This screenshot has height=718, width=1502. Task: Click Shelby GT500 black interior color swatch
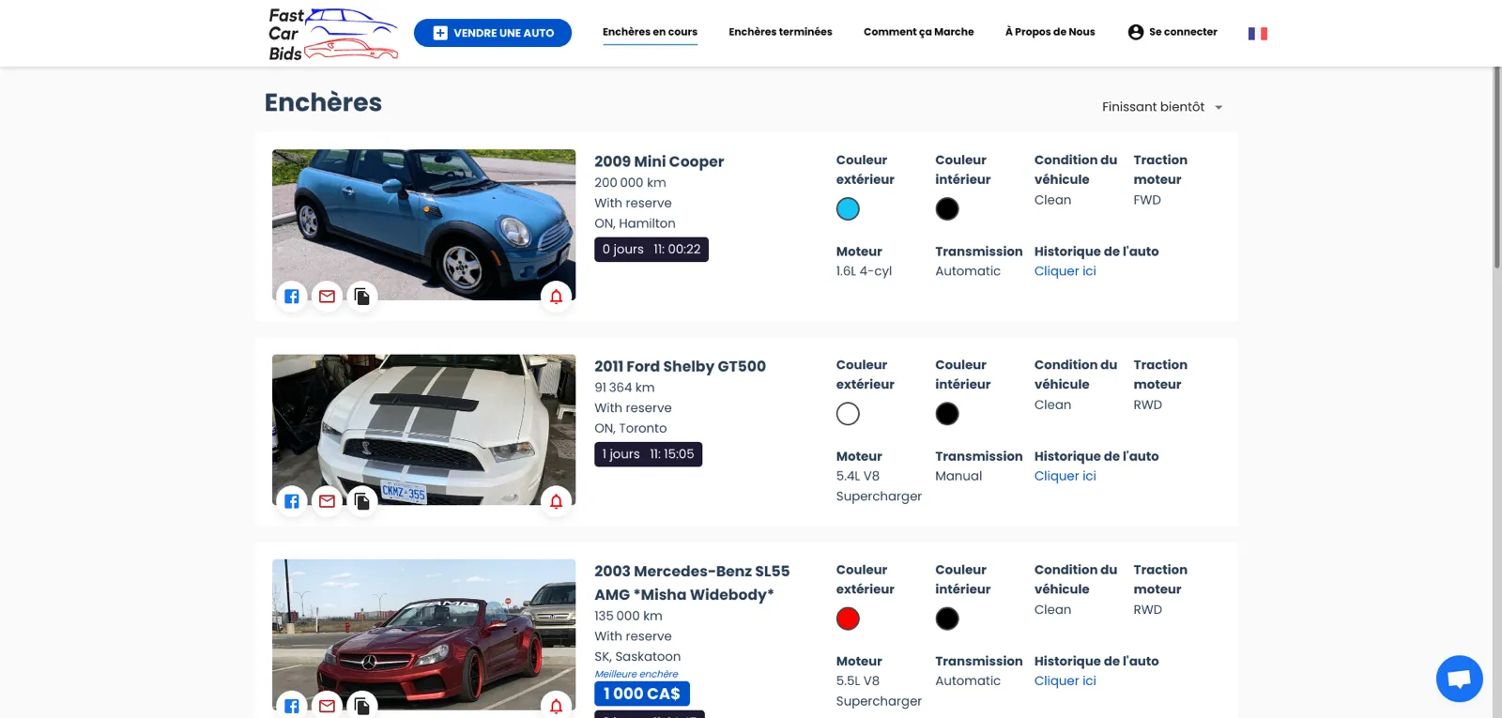pos(947,414)
